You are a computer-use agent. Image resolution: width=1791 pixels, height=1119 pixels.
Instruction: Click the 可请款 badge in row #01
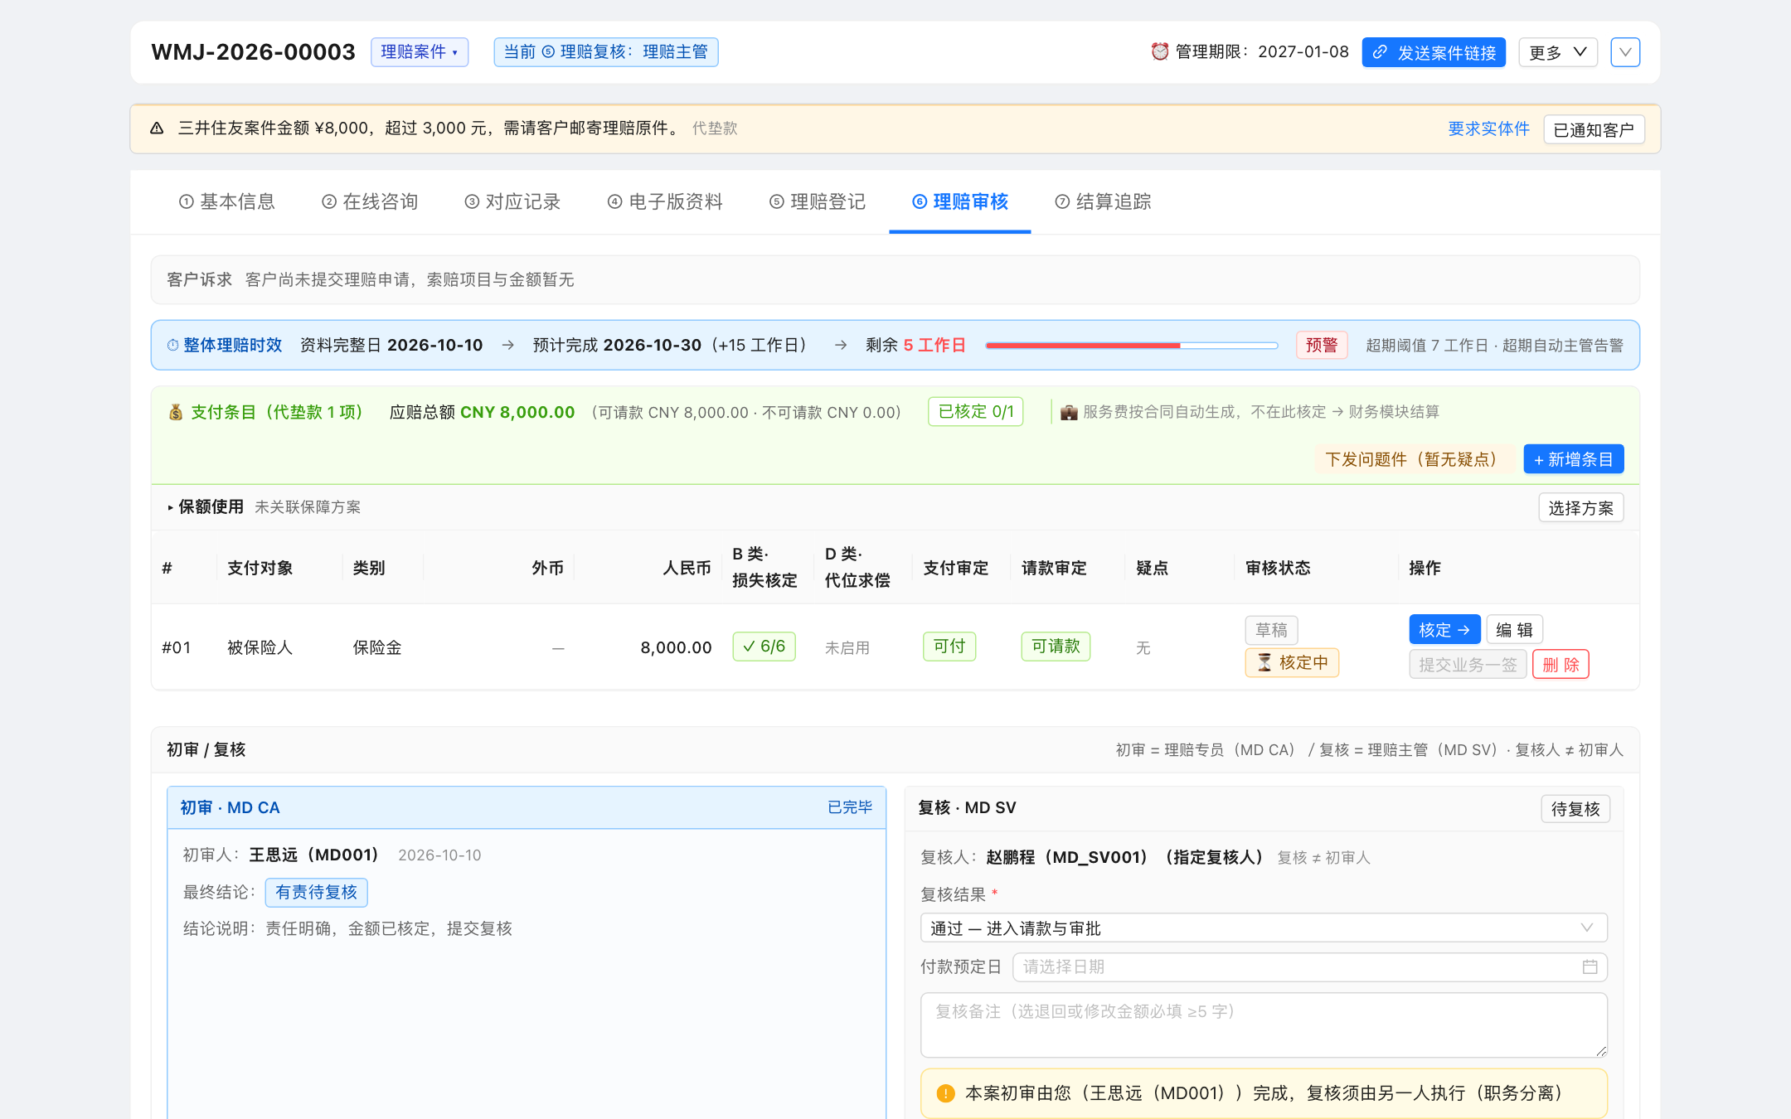point(1056,647)
